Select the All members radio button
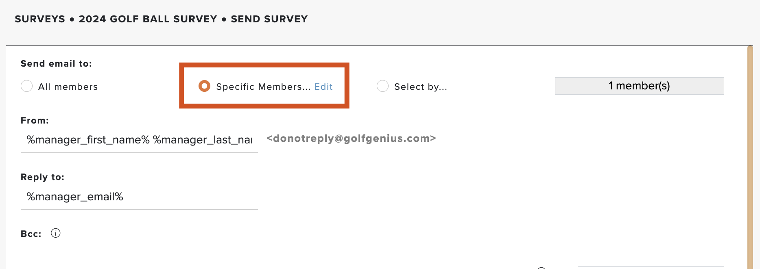Screen dimensions: 760x269 (26, 86)
